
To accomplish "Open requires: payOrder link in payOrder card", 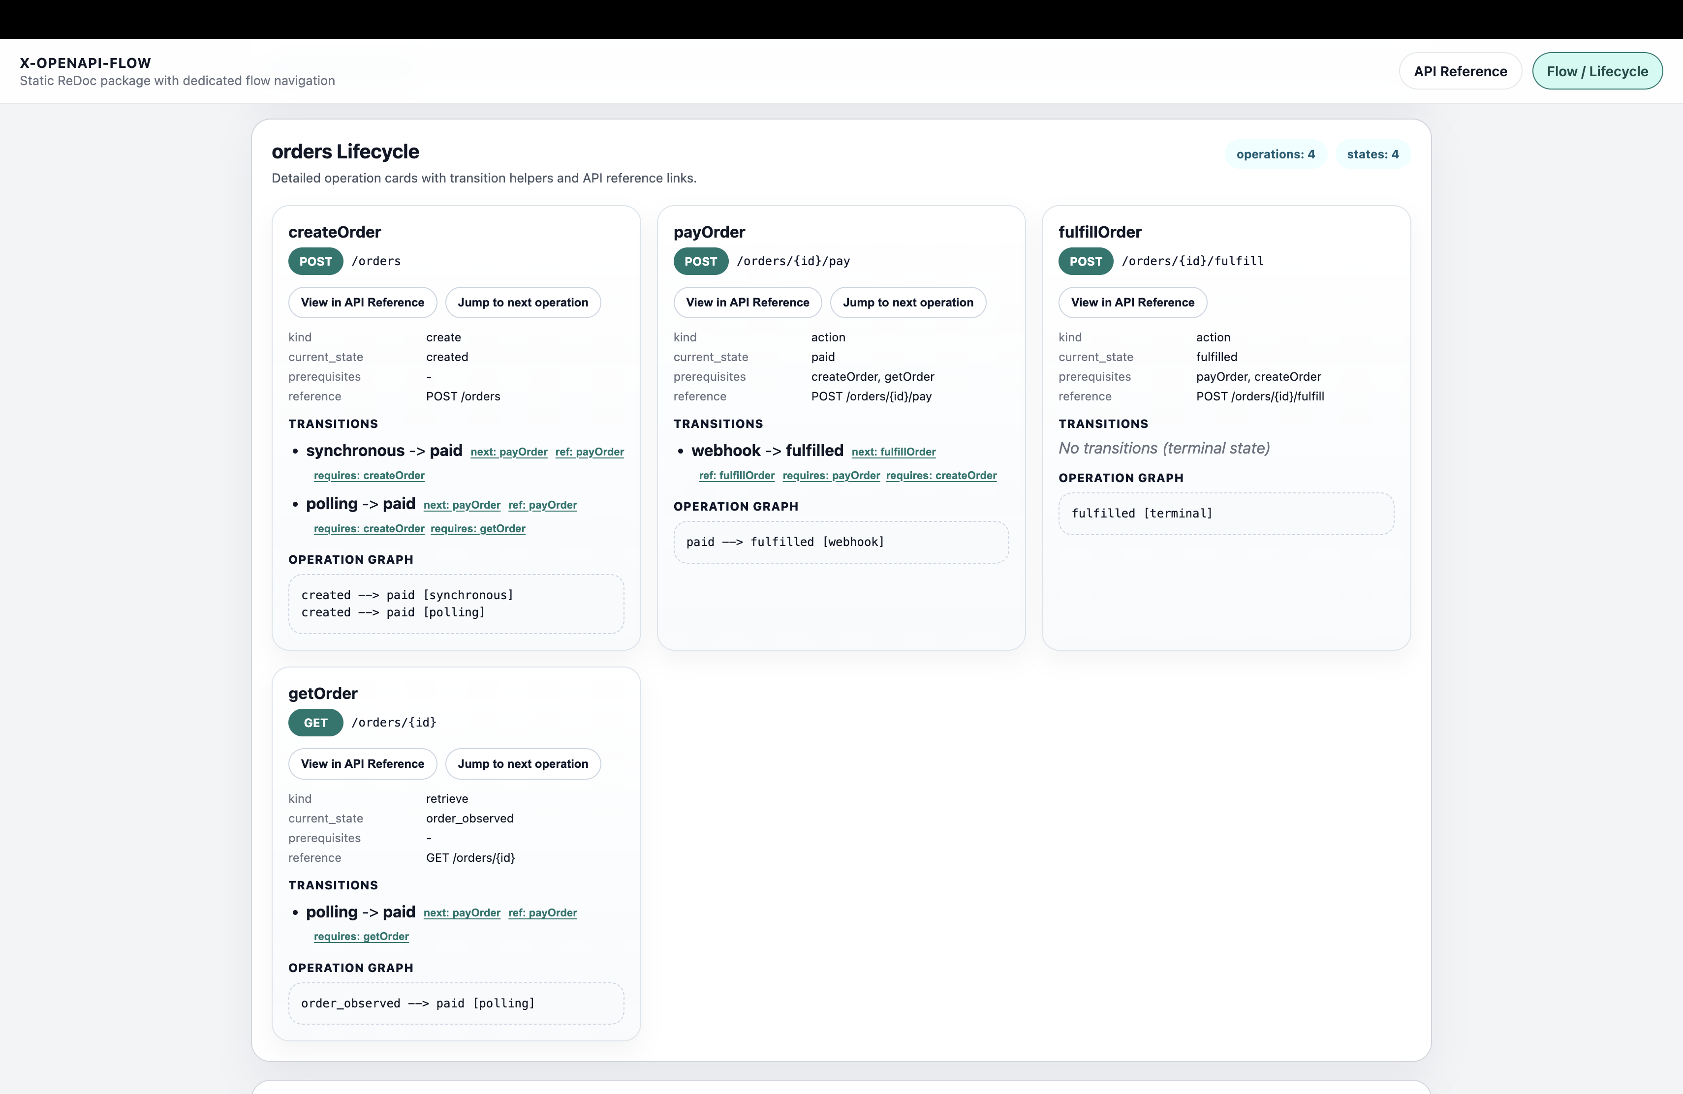I will point(830,476).
